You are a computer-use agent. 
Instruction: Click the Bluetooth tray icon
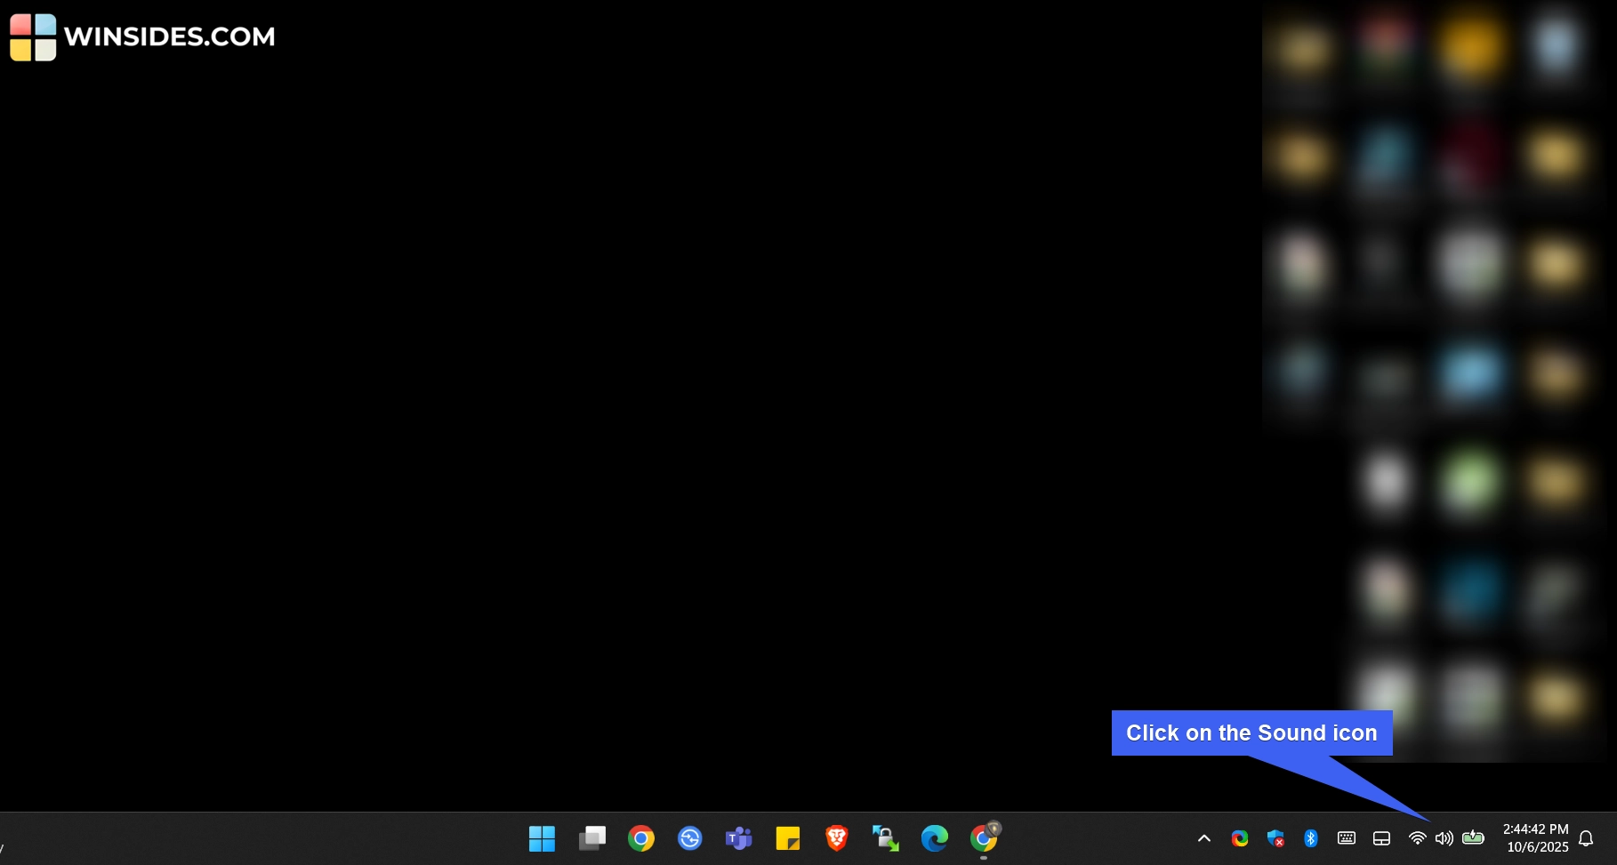point(1310,838)
